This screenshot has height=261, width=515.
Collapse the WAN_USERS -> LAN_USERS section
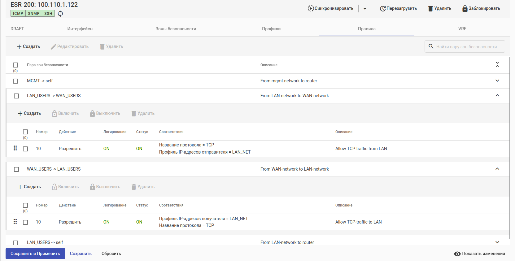[x=497, y=169]
